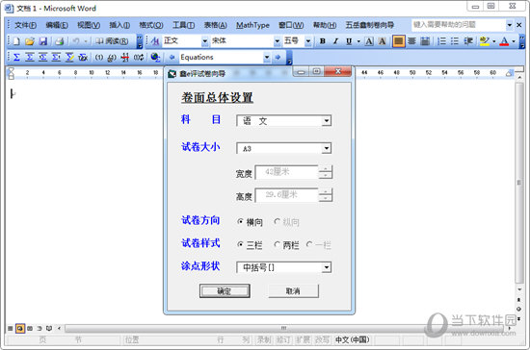Screen dimensions: 530x350
Task: Open the 格式(O) menu
Action: (x=151, y=25)
